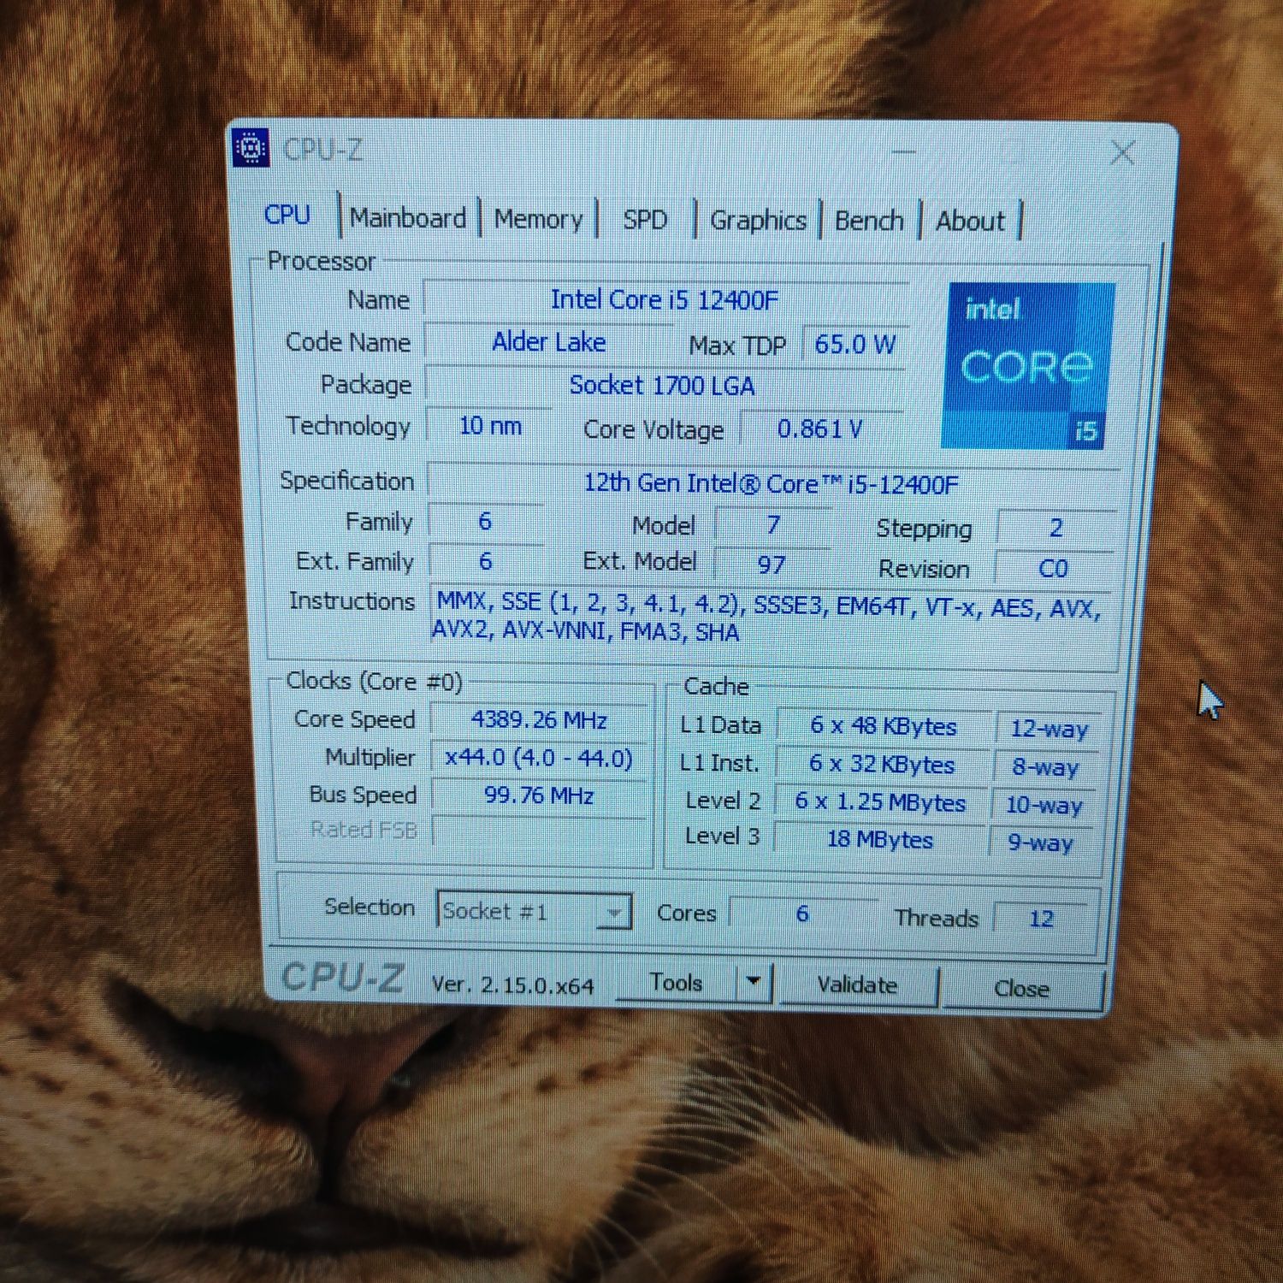Show the Graphics tab
1283x1283 pixels.
pyautogui.click(x=758, y=222)
